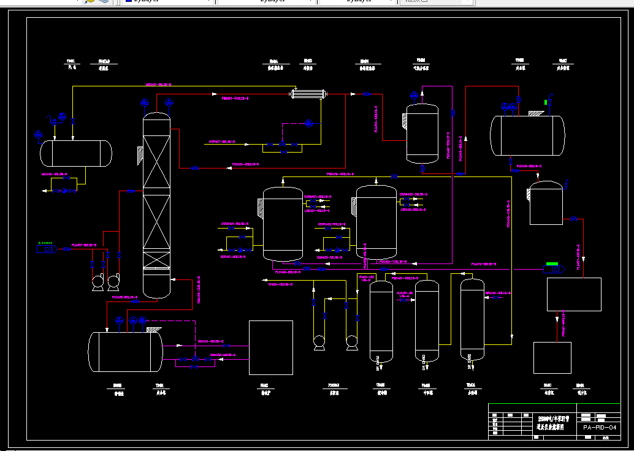Select the wide rectangle under right 03 connector
Screen dimensions: 634x451
tap(574, 294)
